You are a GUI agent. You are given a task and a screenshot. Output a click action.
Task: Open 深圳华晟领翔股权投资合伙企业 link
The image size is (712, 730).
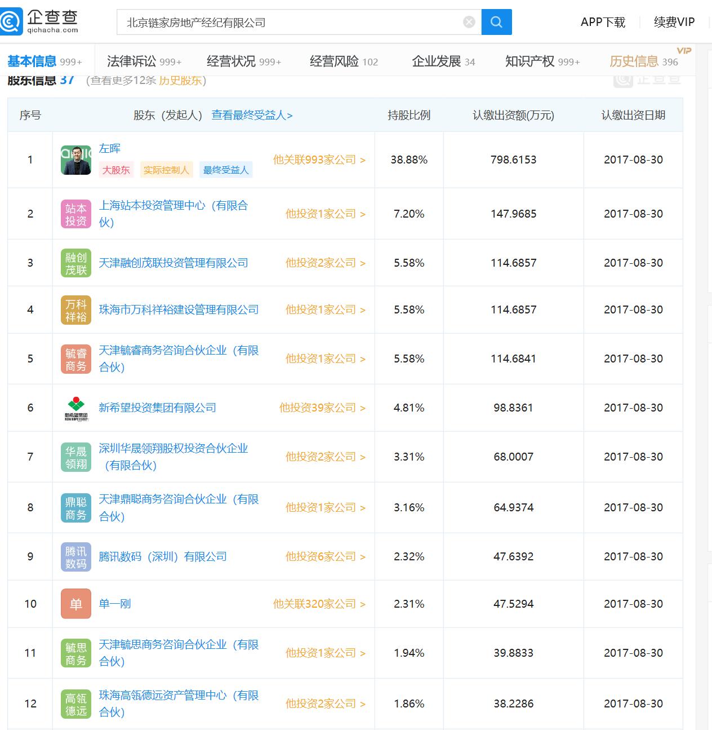pos(173,457)
